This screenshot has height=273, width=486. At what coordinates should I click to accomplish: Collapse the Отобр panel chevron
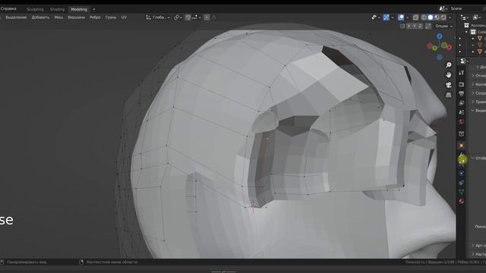tap(472, 158)
